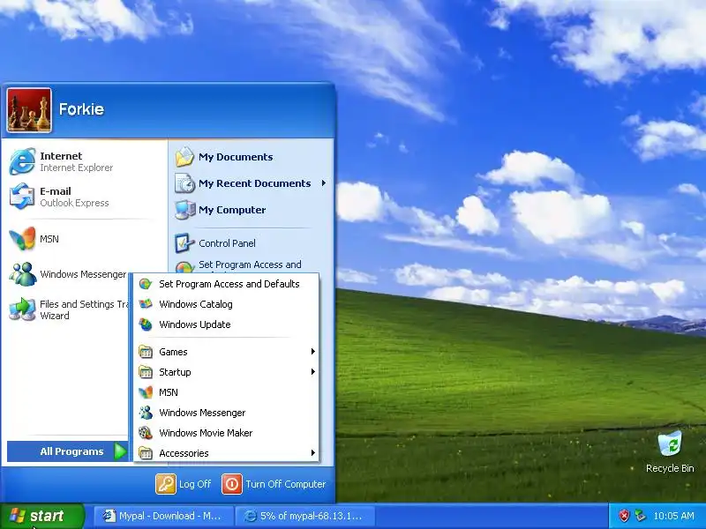Select Set Program Access and Defaults entry
This screenshot has width=706, height=529.
[x=226, y=284]
